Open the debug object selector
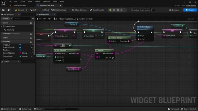 click(x=142, y=10)
